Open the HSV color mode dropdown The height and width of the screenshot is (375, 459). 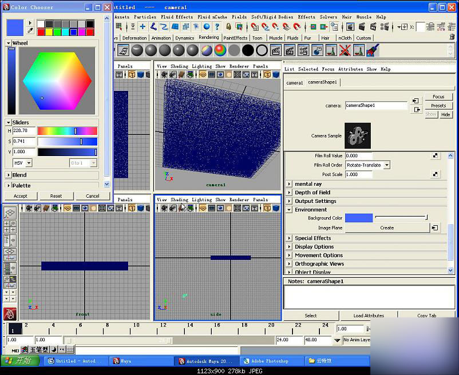coord(22,163)
